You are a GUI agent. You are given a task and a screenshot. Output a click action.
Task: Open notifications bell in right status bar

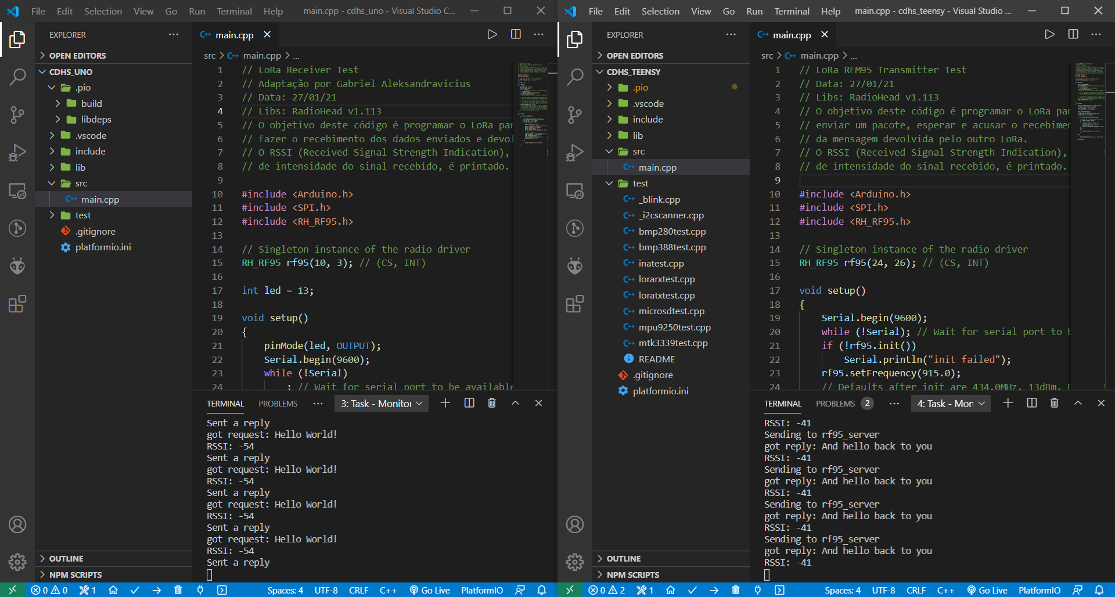(x=1099, y=590)
